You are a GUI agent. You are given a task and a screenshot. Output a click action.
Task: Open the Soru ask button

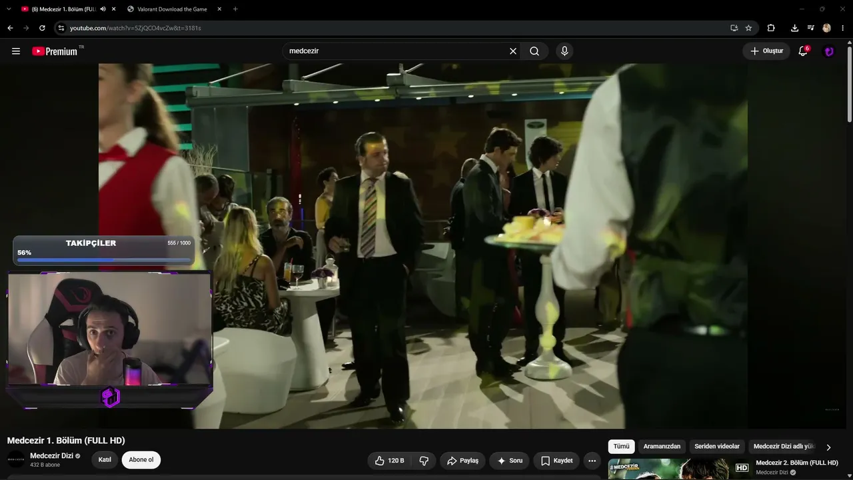point(509,461)
